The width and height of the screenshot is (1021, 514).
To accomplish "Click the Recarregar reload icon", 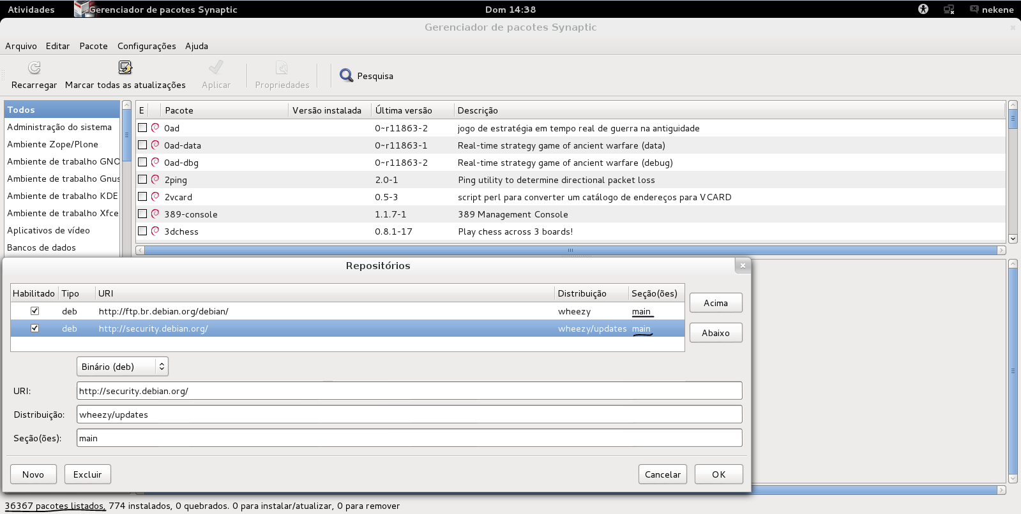I will tap(34, 68).
